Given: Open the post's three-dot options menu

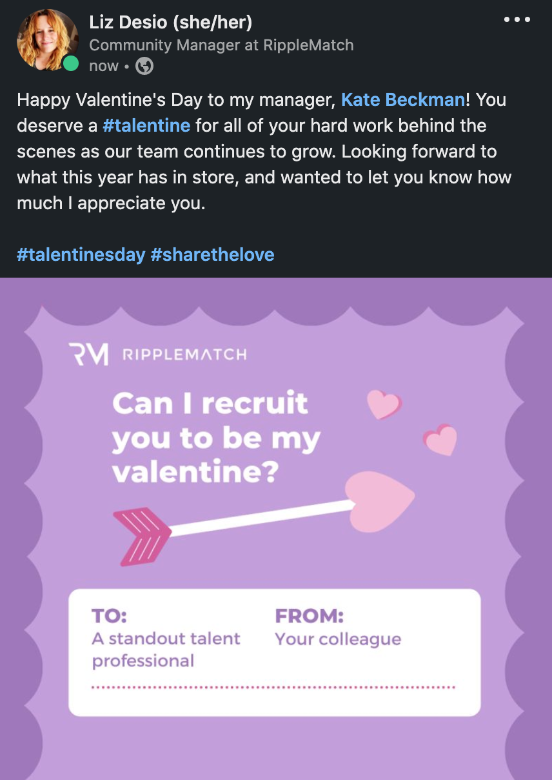Looking at the screenshot, I should (x=517, y=20).
